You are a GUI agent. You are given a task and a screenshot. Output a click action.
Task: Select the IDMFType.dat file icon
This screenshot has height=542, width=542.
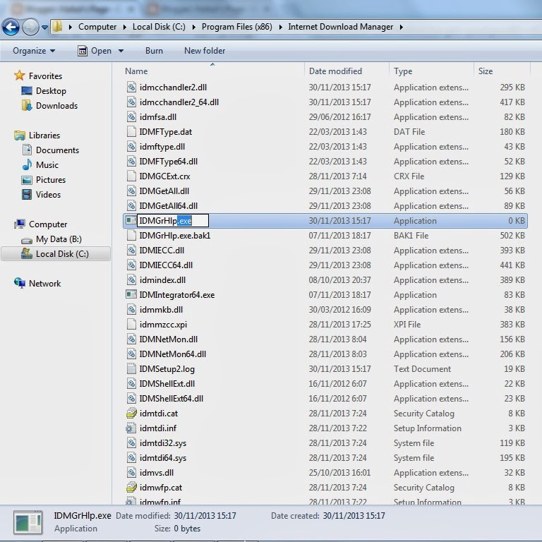pos(131,131)
